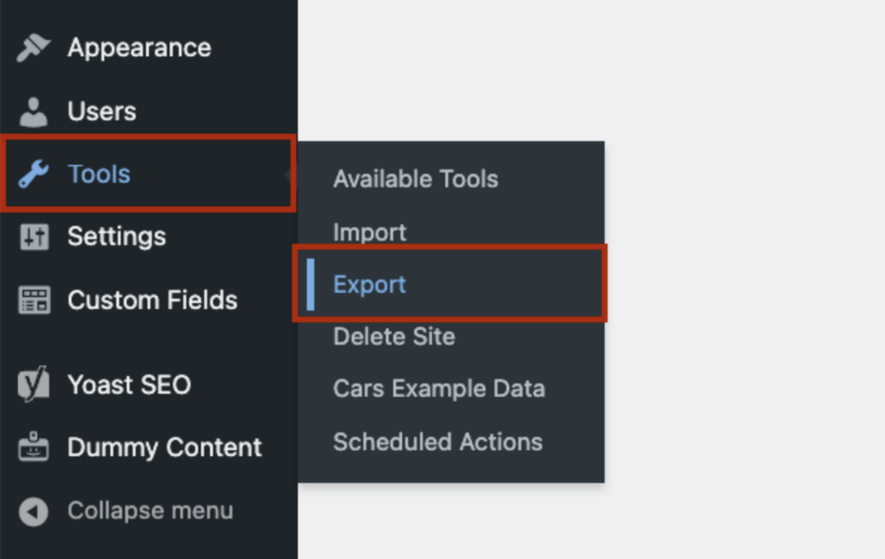The image size is (885, 559).
Task: Click the Collapse menu arrow icon
Action: pos(33,511)
